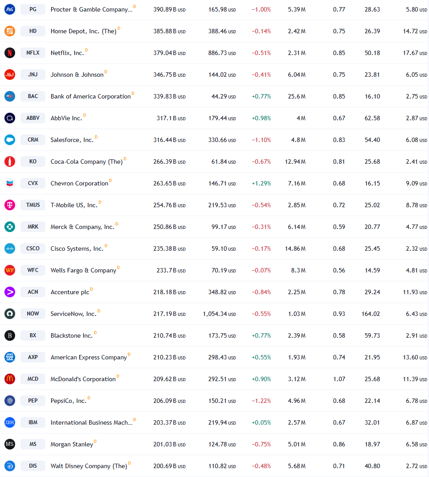Select ServiceNow P/E value 164.02
Viewport: 429px width, 477px height.
(371, 314)
